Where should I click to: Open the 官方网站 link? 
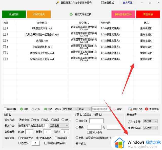pyautogui.click(x=128, y=3)
